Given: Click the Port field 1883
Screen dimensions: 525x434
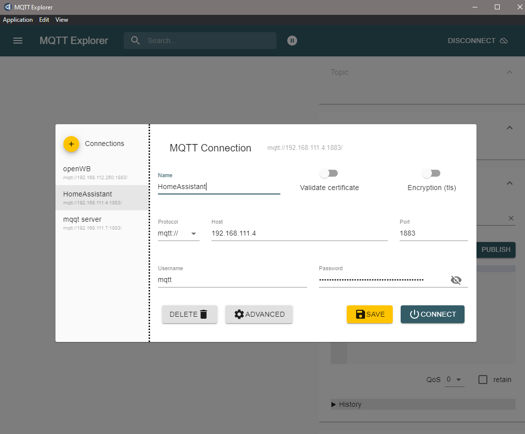Looking at the screenshot, I should pos(433,234).
